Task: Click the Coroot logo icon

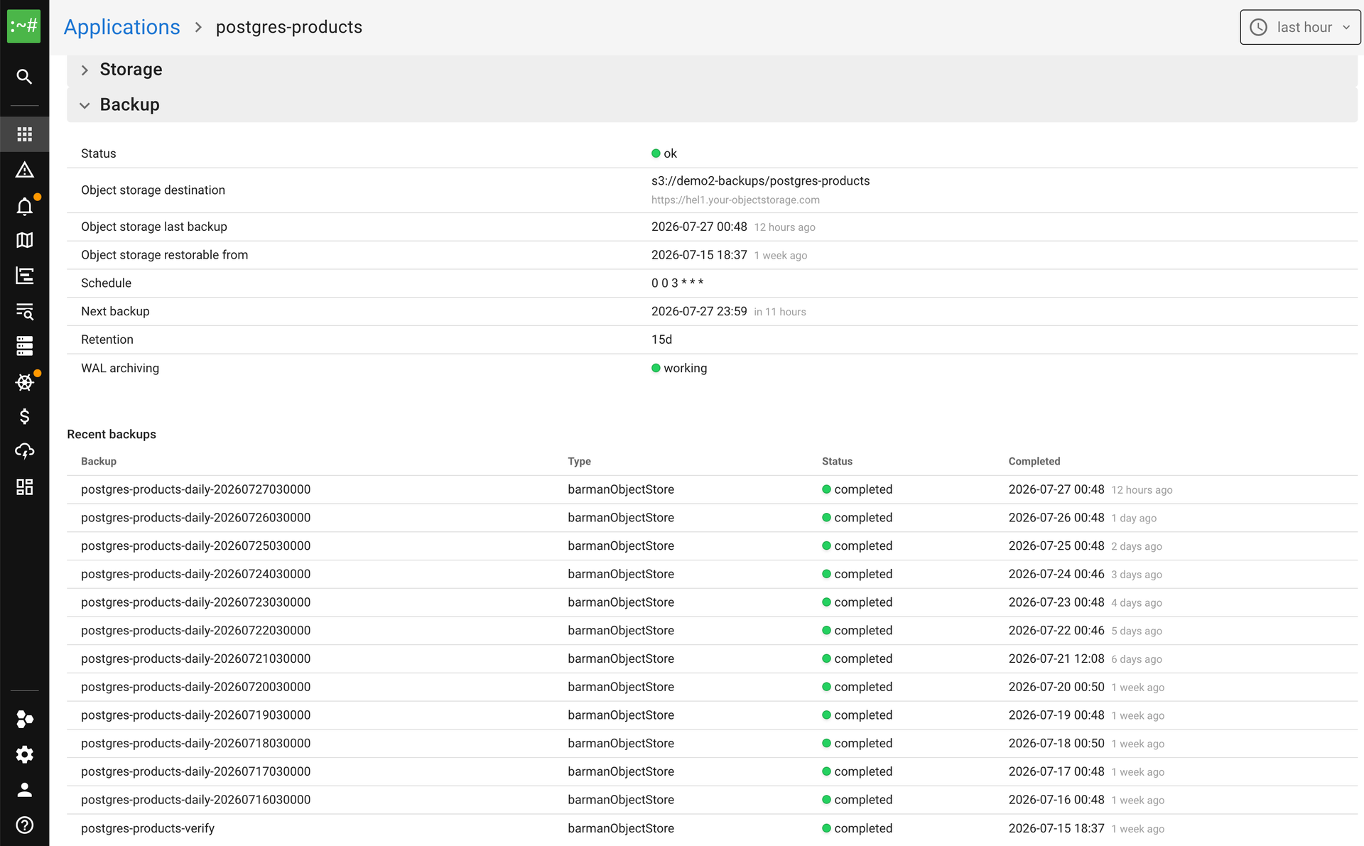Action: click(x=24, y=26)
